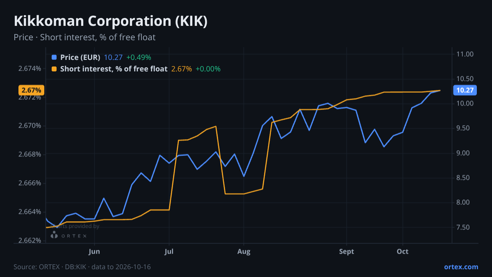Image resolution: width=492 pixels, height=277 pixels.
Task: Click the chart subtitle Price · Short interest
Action: click(84, 37)
